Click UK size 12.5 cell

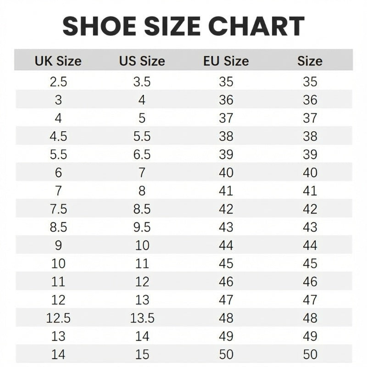click(58, 318)
